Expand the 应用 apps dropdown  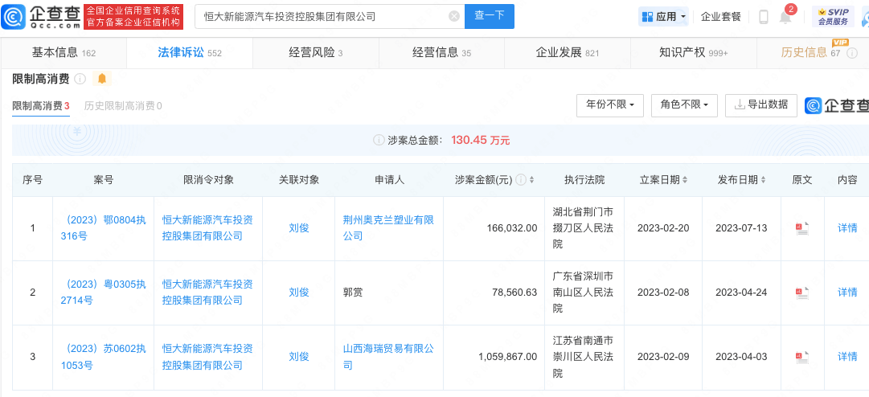pos(663,16)
